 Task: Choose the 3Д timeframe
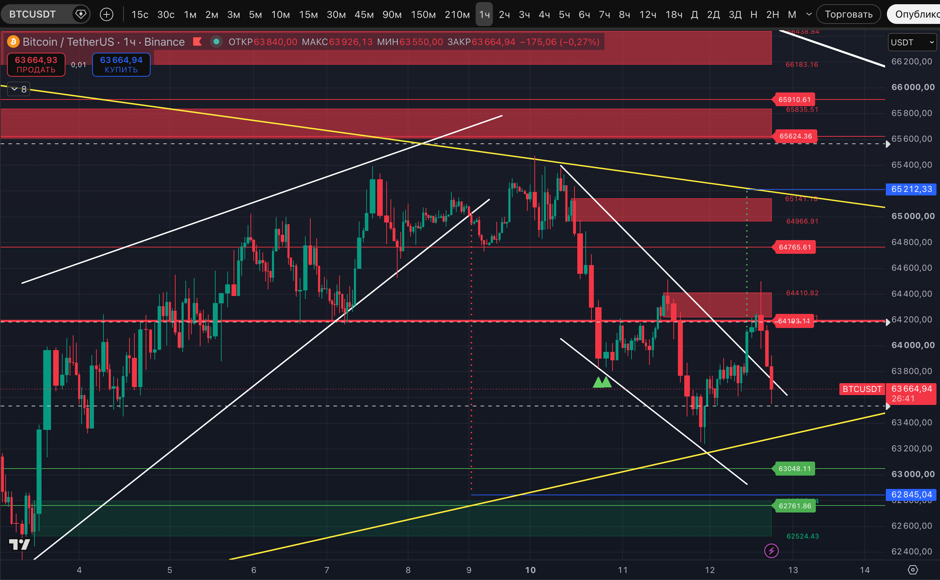coord(735,14)
